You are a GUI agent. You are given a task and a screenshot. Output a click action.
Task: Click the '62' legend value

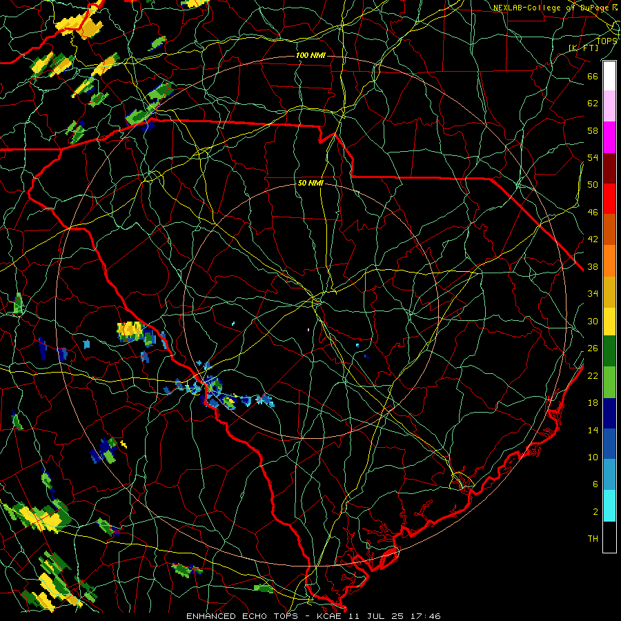point(593,103)
